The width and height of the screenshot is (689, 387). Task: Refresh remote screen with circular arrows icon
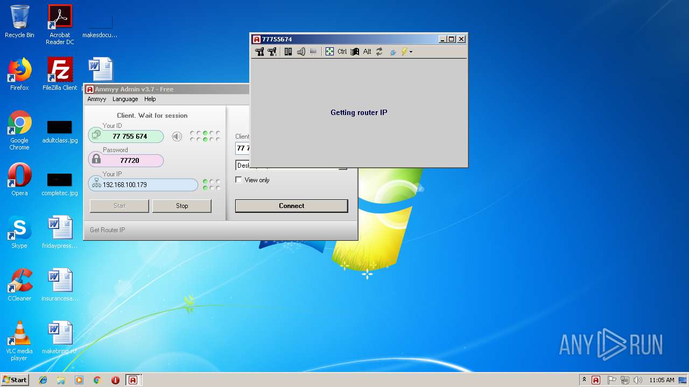[x=379, y=52]
